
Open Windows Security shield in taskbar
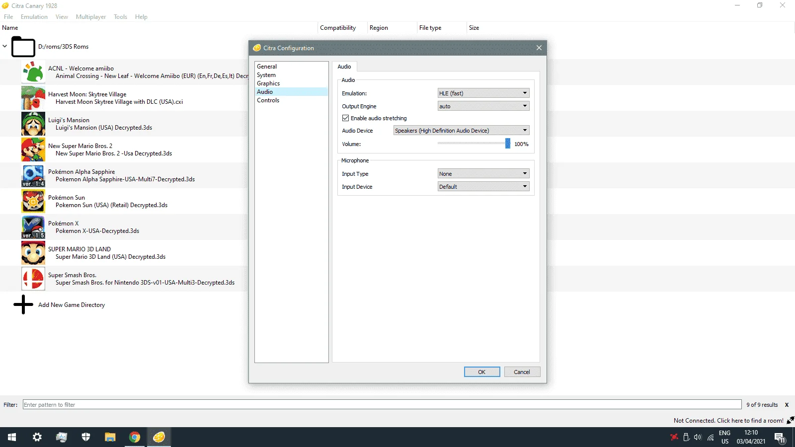[86, 437]
